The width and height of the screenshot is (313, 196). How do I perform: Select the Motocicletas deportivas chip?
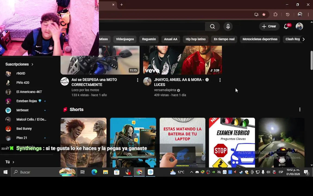[x=260, y=39]
